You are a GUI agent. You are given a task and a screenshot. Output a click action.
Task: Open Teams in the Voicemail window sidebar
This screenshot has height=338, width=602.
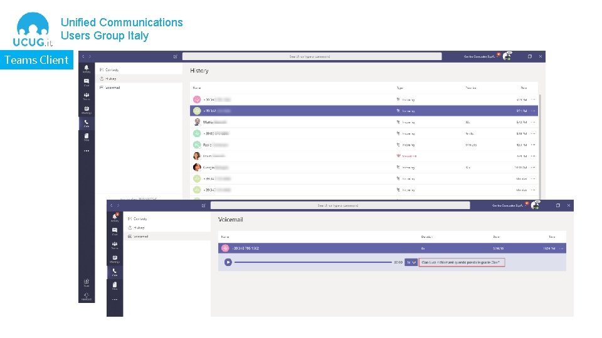115,245
